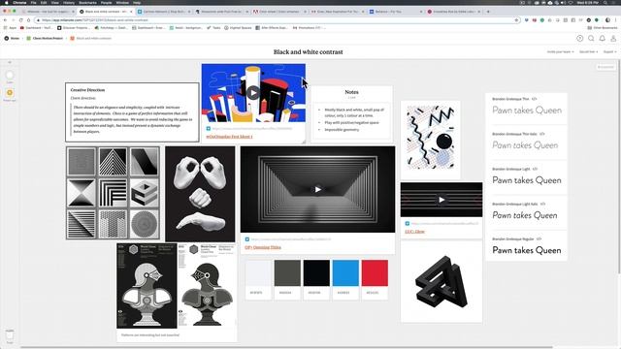Click the Regular-weight 'Pawn takes Queen' sample

click(x=527, y=250)
